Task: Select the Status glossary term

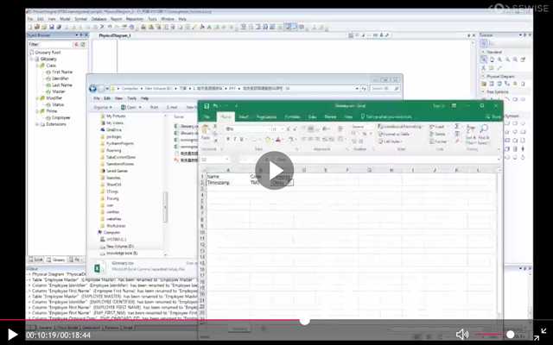Action: [58, 104]
